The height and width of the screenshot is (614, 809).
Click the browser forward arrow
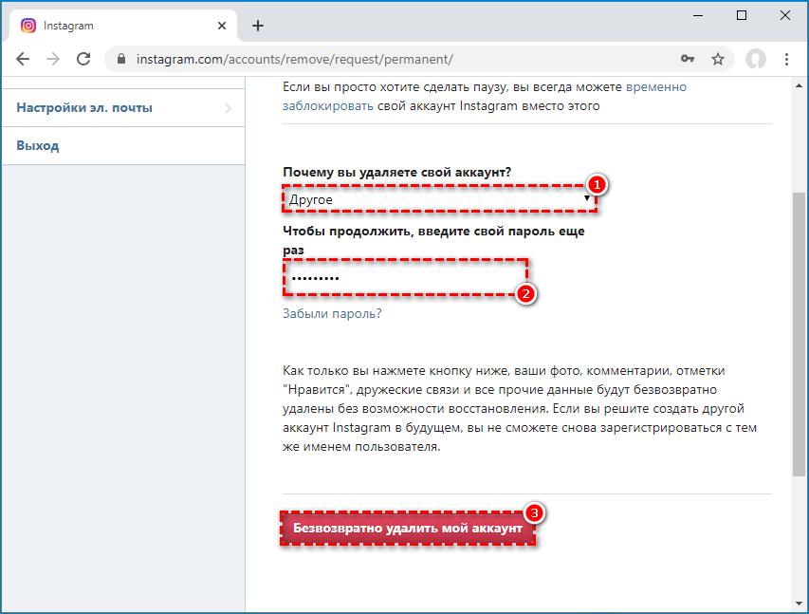pos(53,59)
